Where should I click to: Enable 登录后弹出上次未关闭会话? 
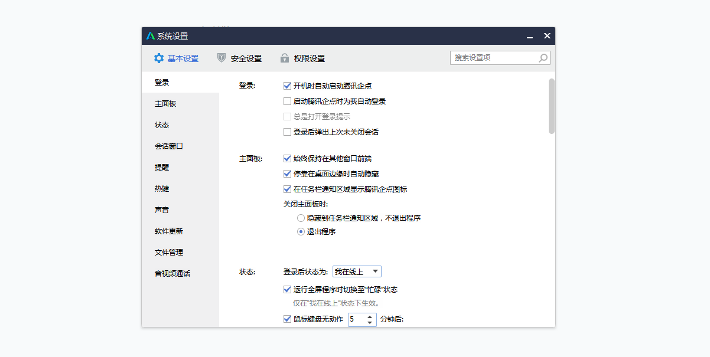pyautogui.click(x=288, y=132)
